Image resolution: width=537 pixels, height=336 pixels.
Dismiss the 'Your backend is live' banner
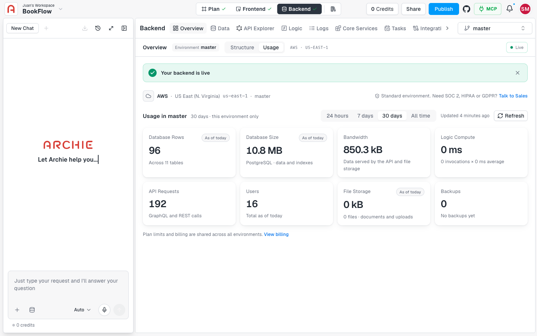click(x=518, y=73)
